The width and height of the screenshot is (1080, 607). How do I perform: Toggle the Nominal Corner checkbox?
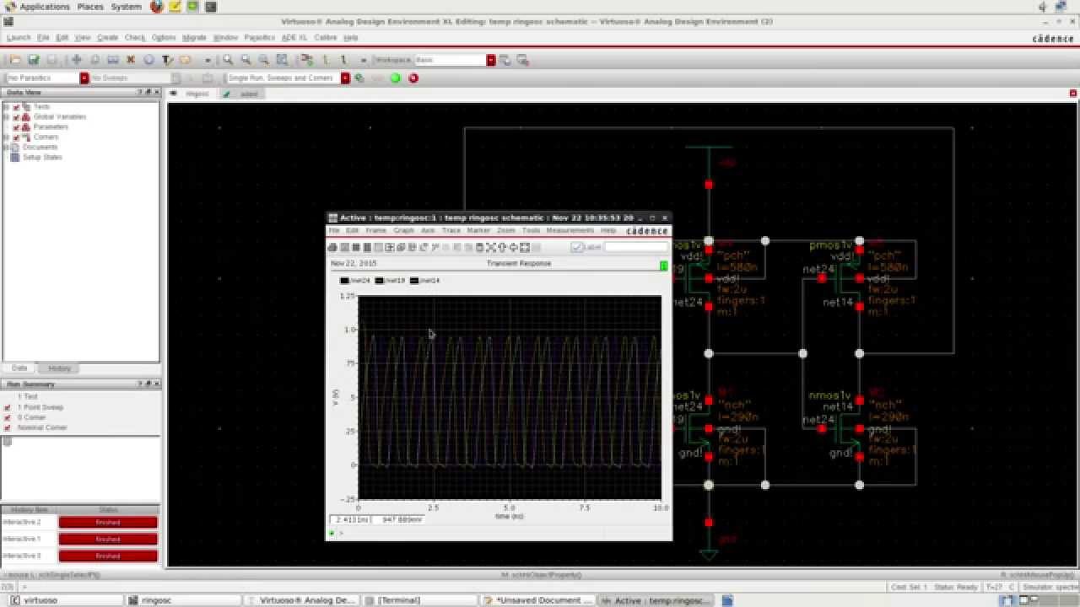8,427
